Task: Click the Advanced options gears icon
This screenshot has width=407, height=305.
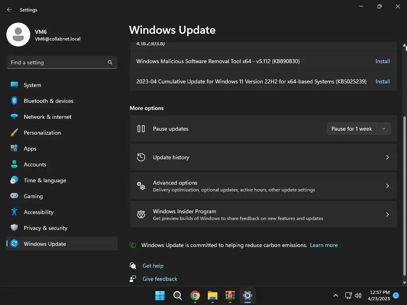Action: click(141, 186)
